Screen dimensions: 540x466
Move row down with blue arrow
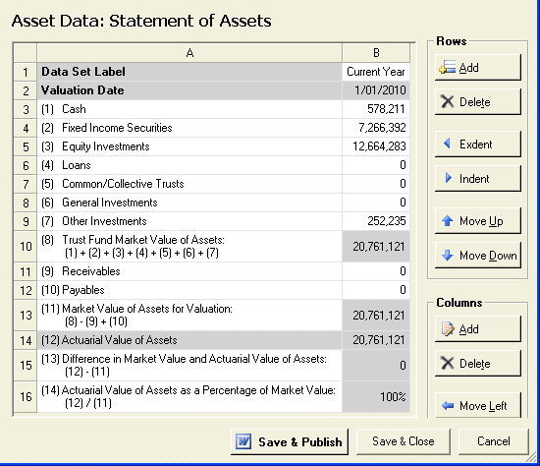tap(478, 256)
